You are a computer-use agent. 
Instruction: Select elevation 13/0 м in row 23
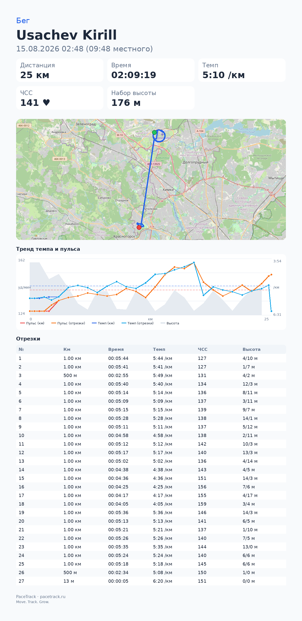click(x=250, y=547)
